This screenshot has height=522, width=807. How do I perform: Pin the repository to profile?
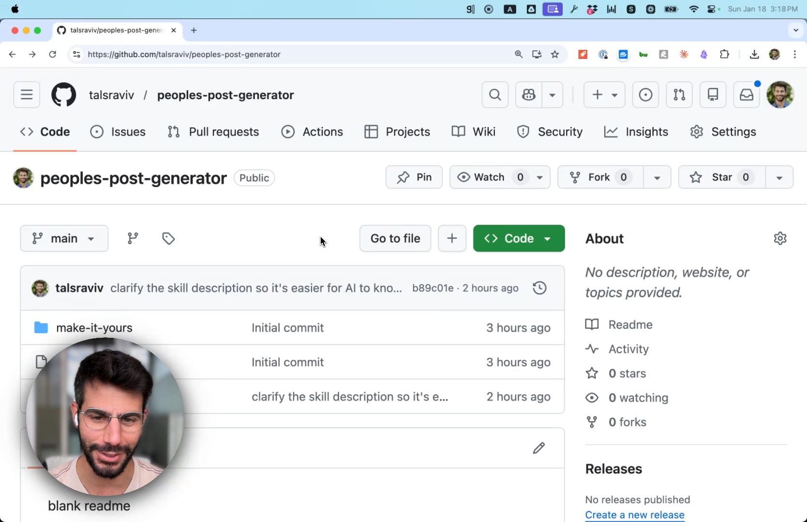414,177
